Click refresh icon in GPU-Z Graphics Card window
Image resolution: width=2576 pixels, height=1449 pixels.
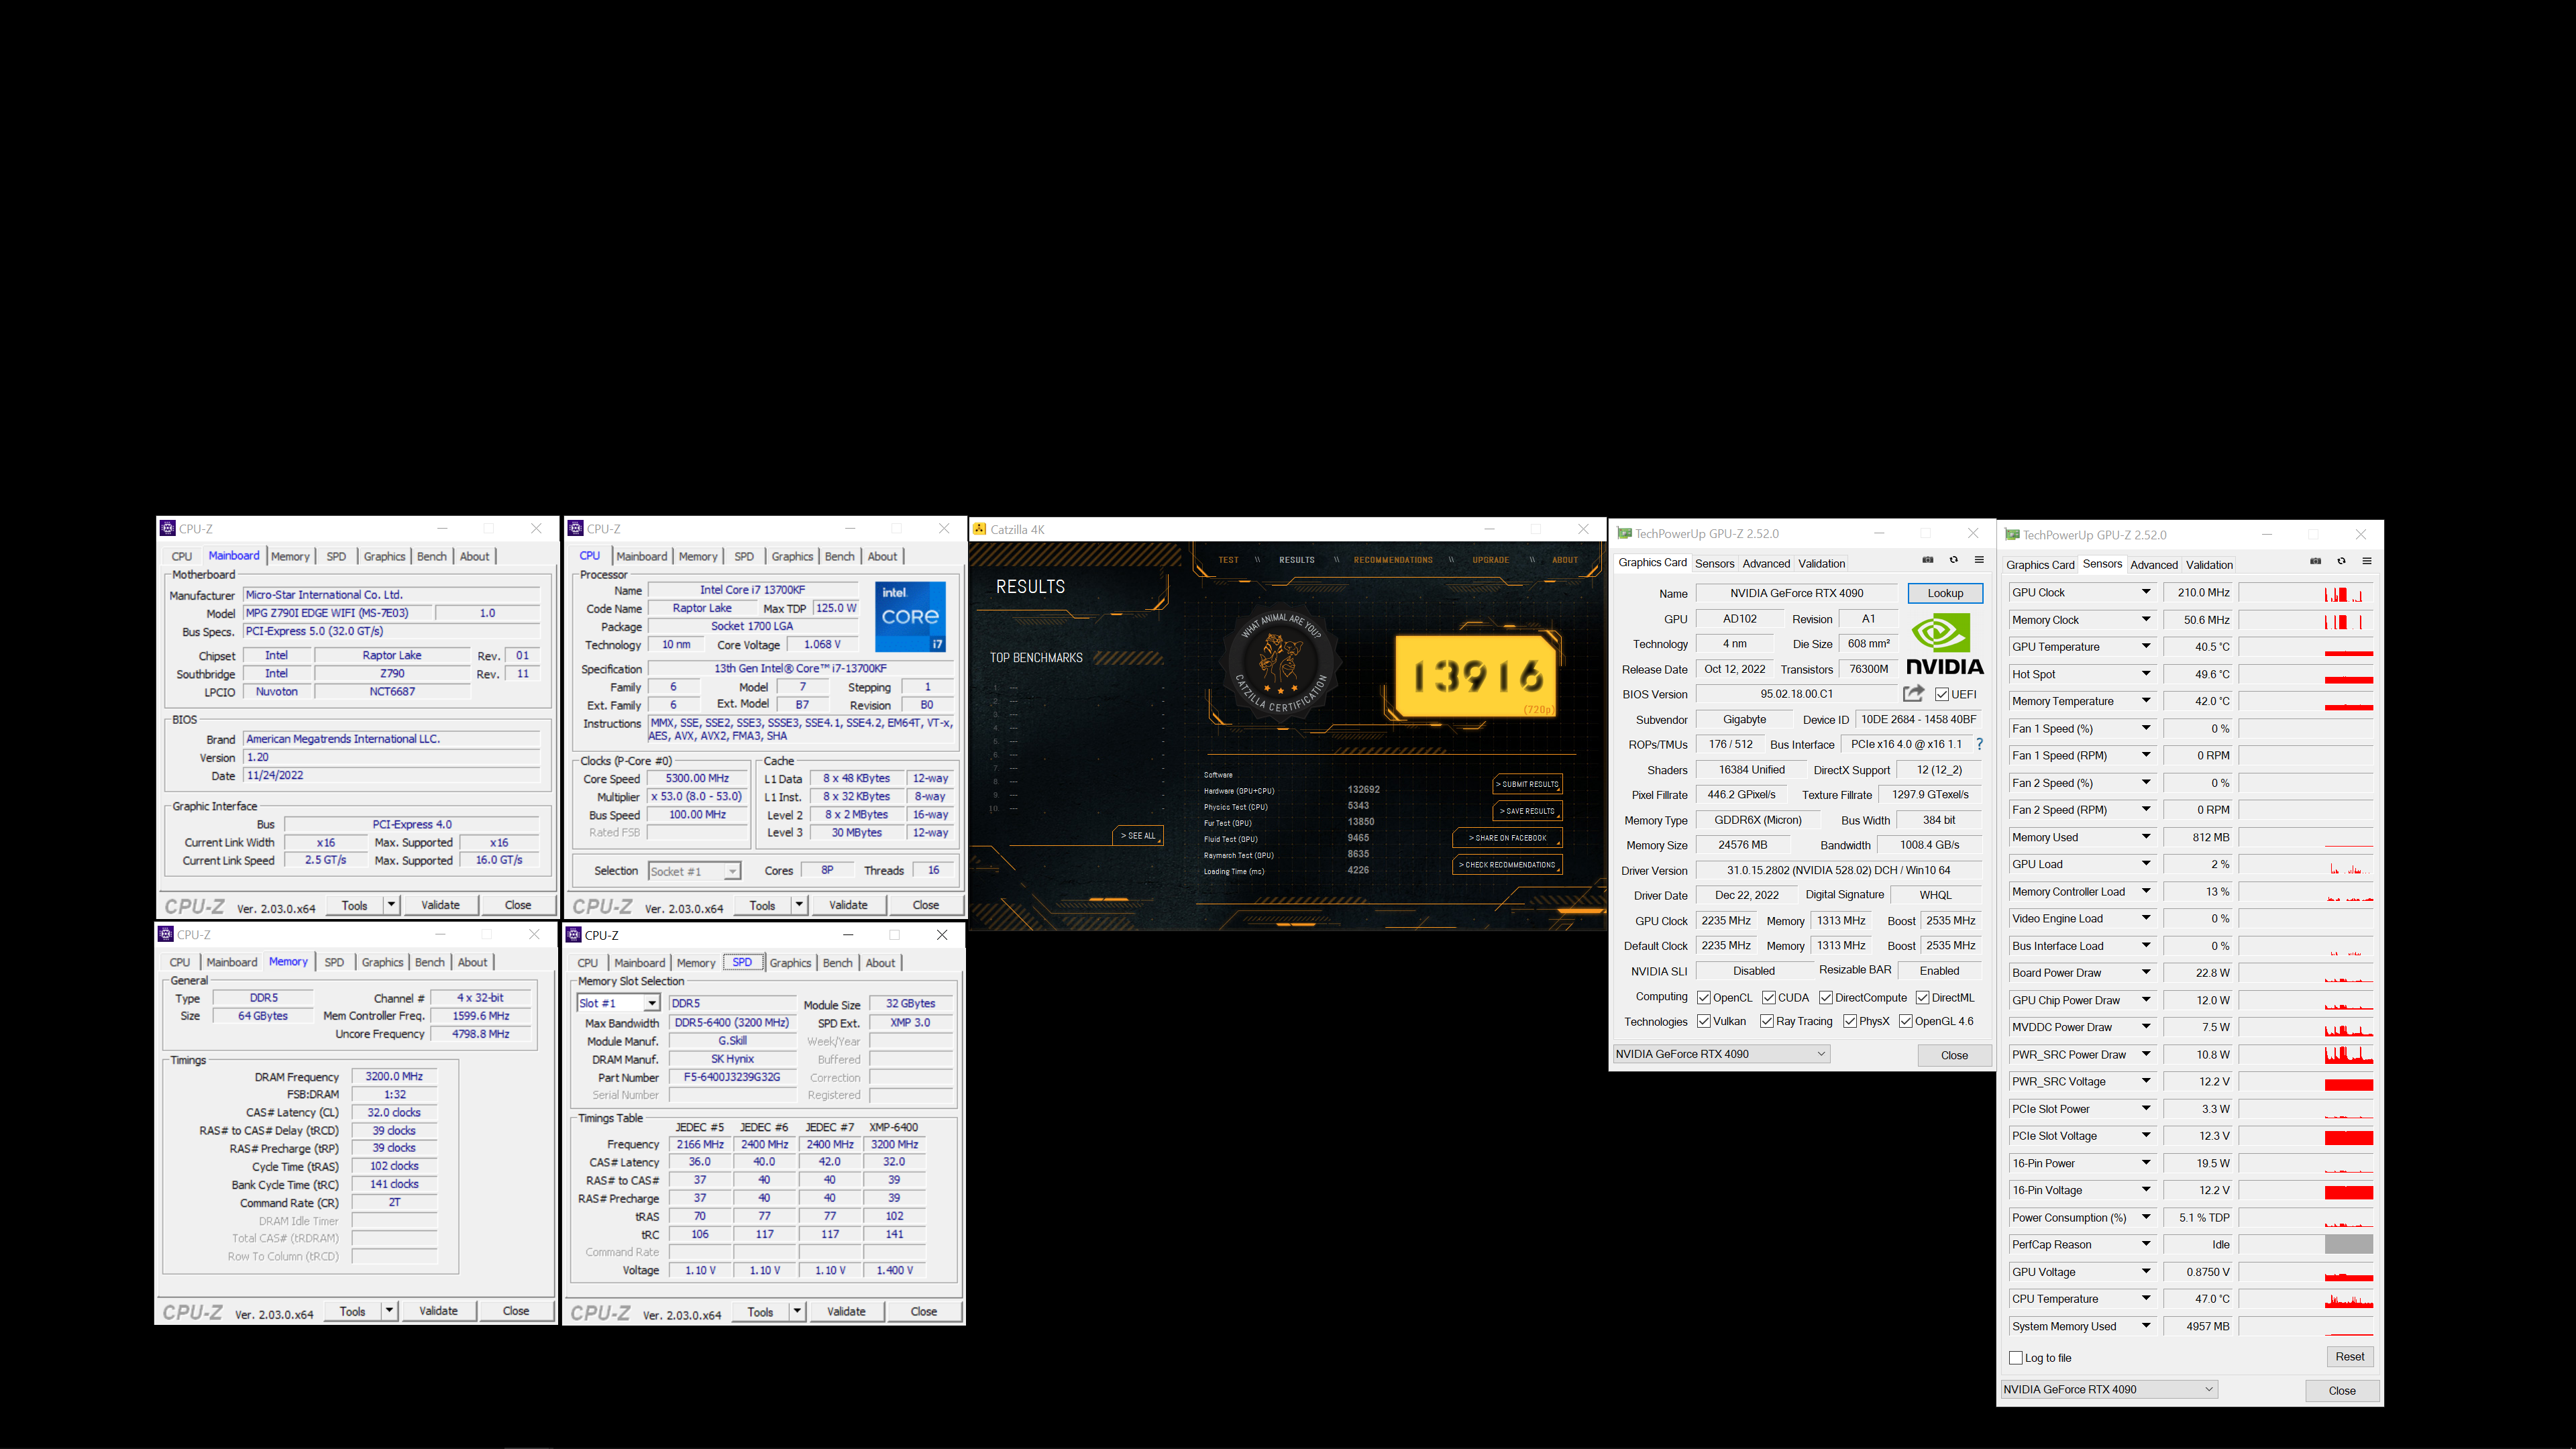coord(1953,560)
